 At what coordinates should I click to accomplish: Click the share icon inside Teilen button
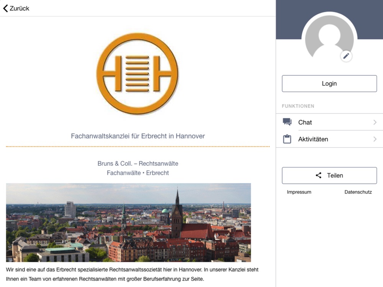318,175
